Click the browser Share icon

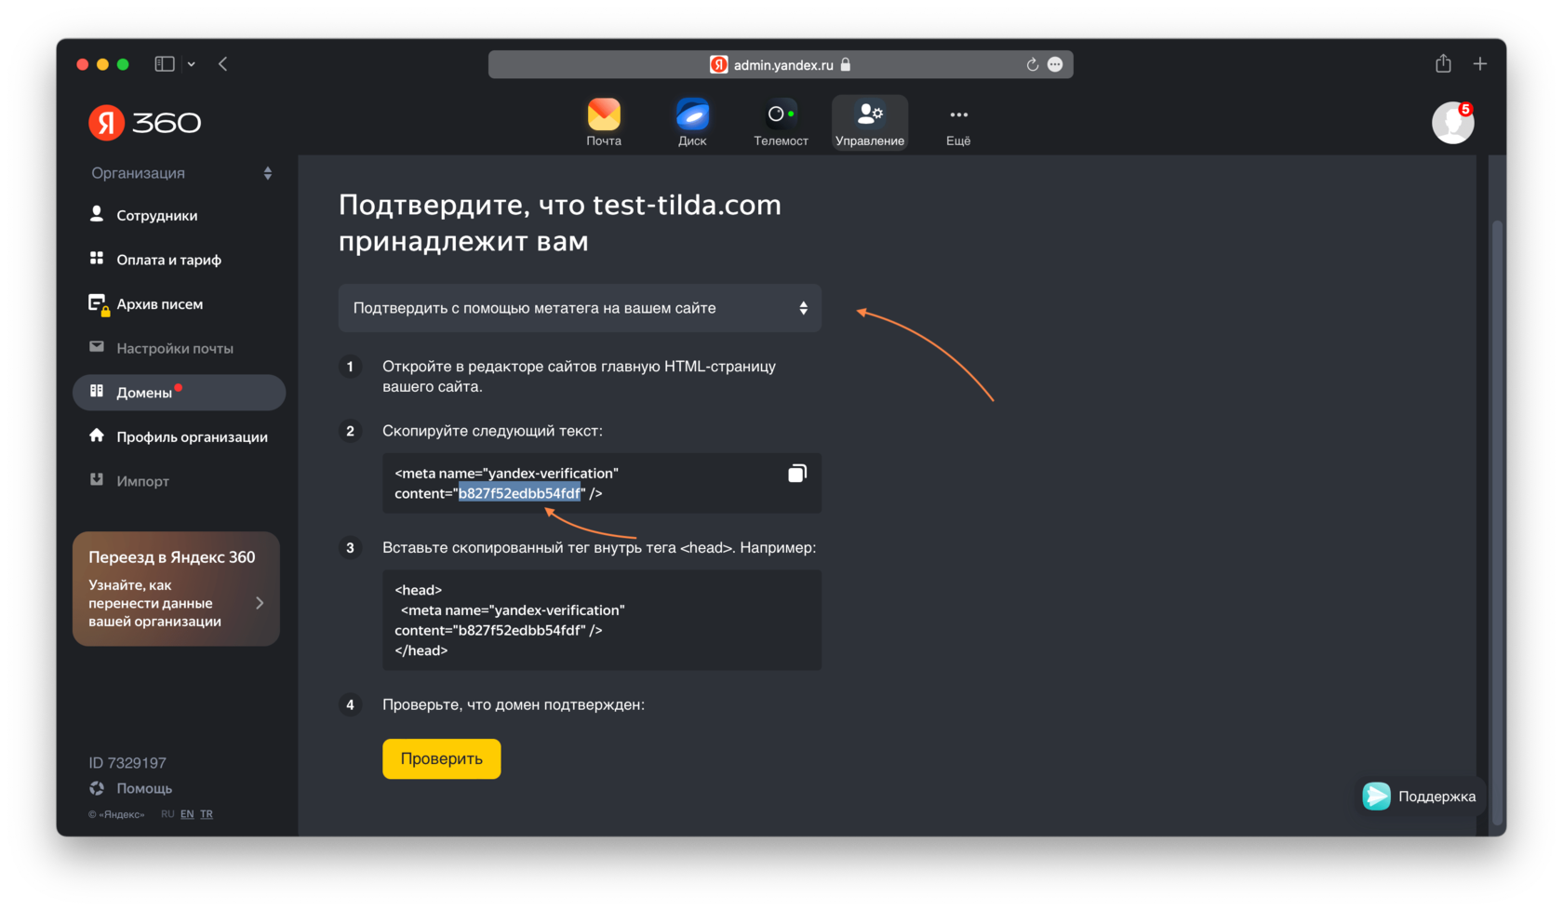tap(1443, 63)
